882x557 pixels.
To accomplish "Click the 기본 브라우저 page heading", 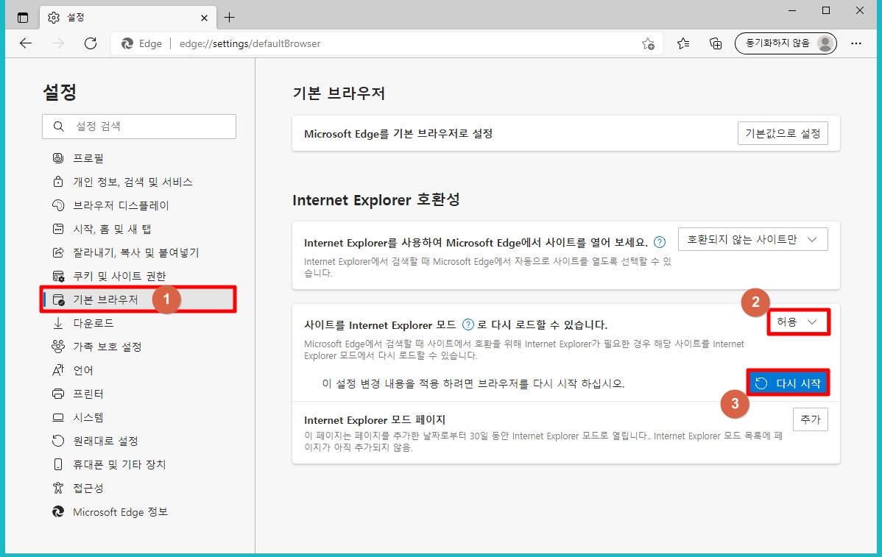I will tap(339, 93).
